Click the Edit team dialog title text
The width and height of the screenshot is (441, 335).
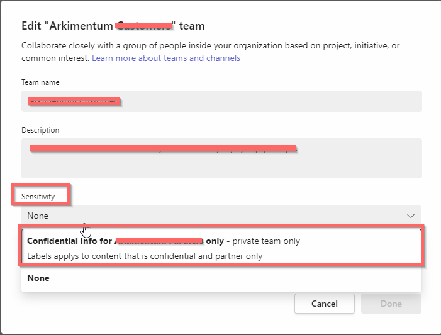113,26
